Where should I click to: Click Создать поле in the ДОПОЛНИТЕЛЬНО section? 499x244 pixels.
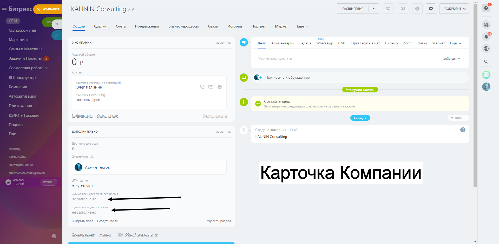tap(107, 221)
